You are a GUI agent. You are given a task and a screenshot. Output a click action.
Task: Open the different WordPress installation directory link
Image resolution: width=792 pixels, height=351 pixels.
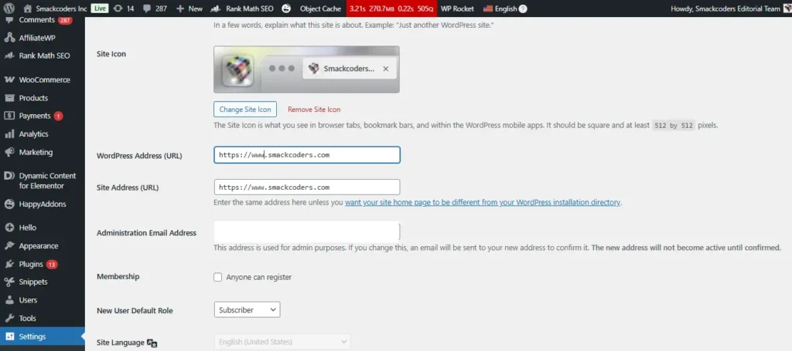pos(483,202)
